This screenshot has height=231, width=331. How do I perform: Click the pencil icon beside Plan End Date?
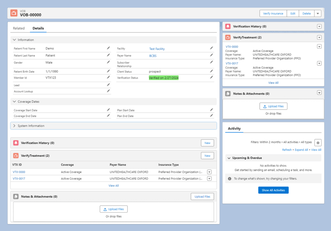[x=211, y=115]
